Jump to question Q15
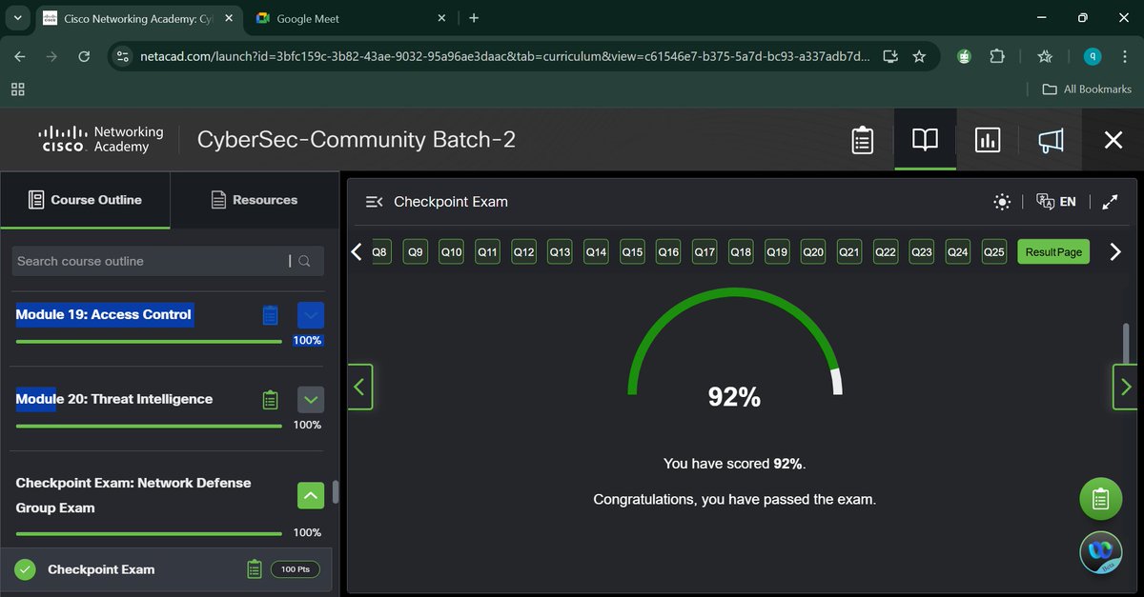Screen dimensions: 1144x597 tap(631, 251)
